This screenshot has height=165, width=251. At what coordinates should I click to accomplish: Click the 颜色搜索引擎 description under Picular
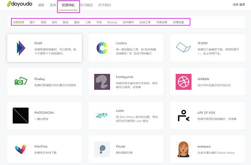pos(124,153)
